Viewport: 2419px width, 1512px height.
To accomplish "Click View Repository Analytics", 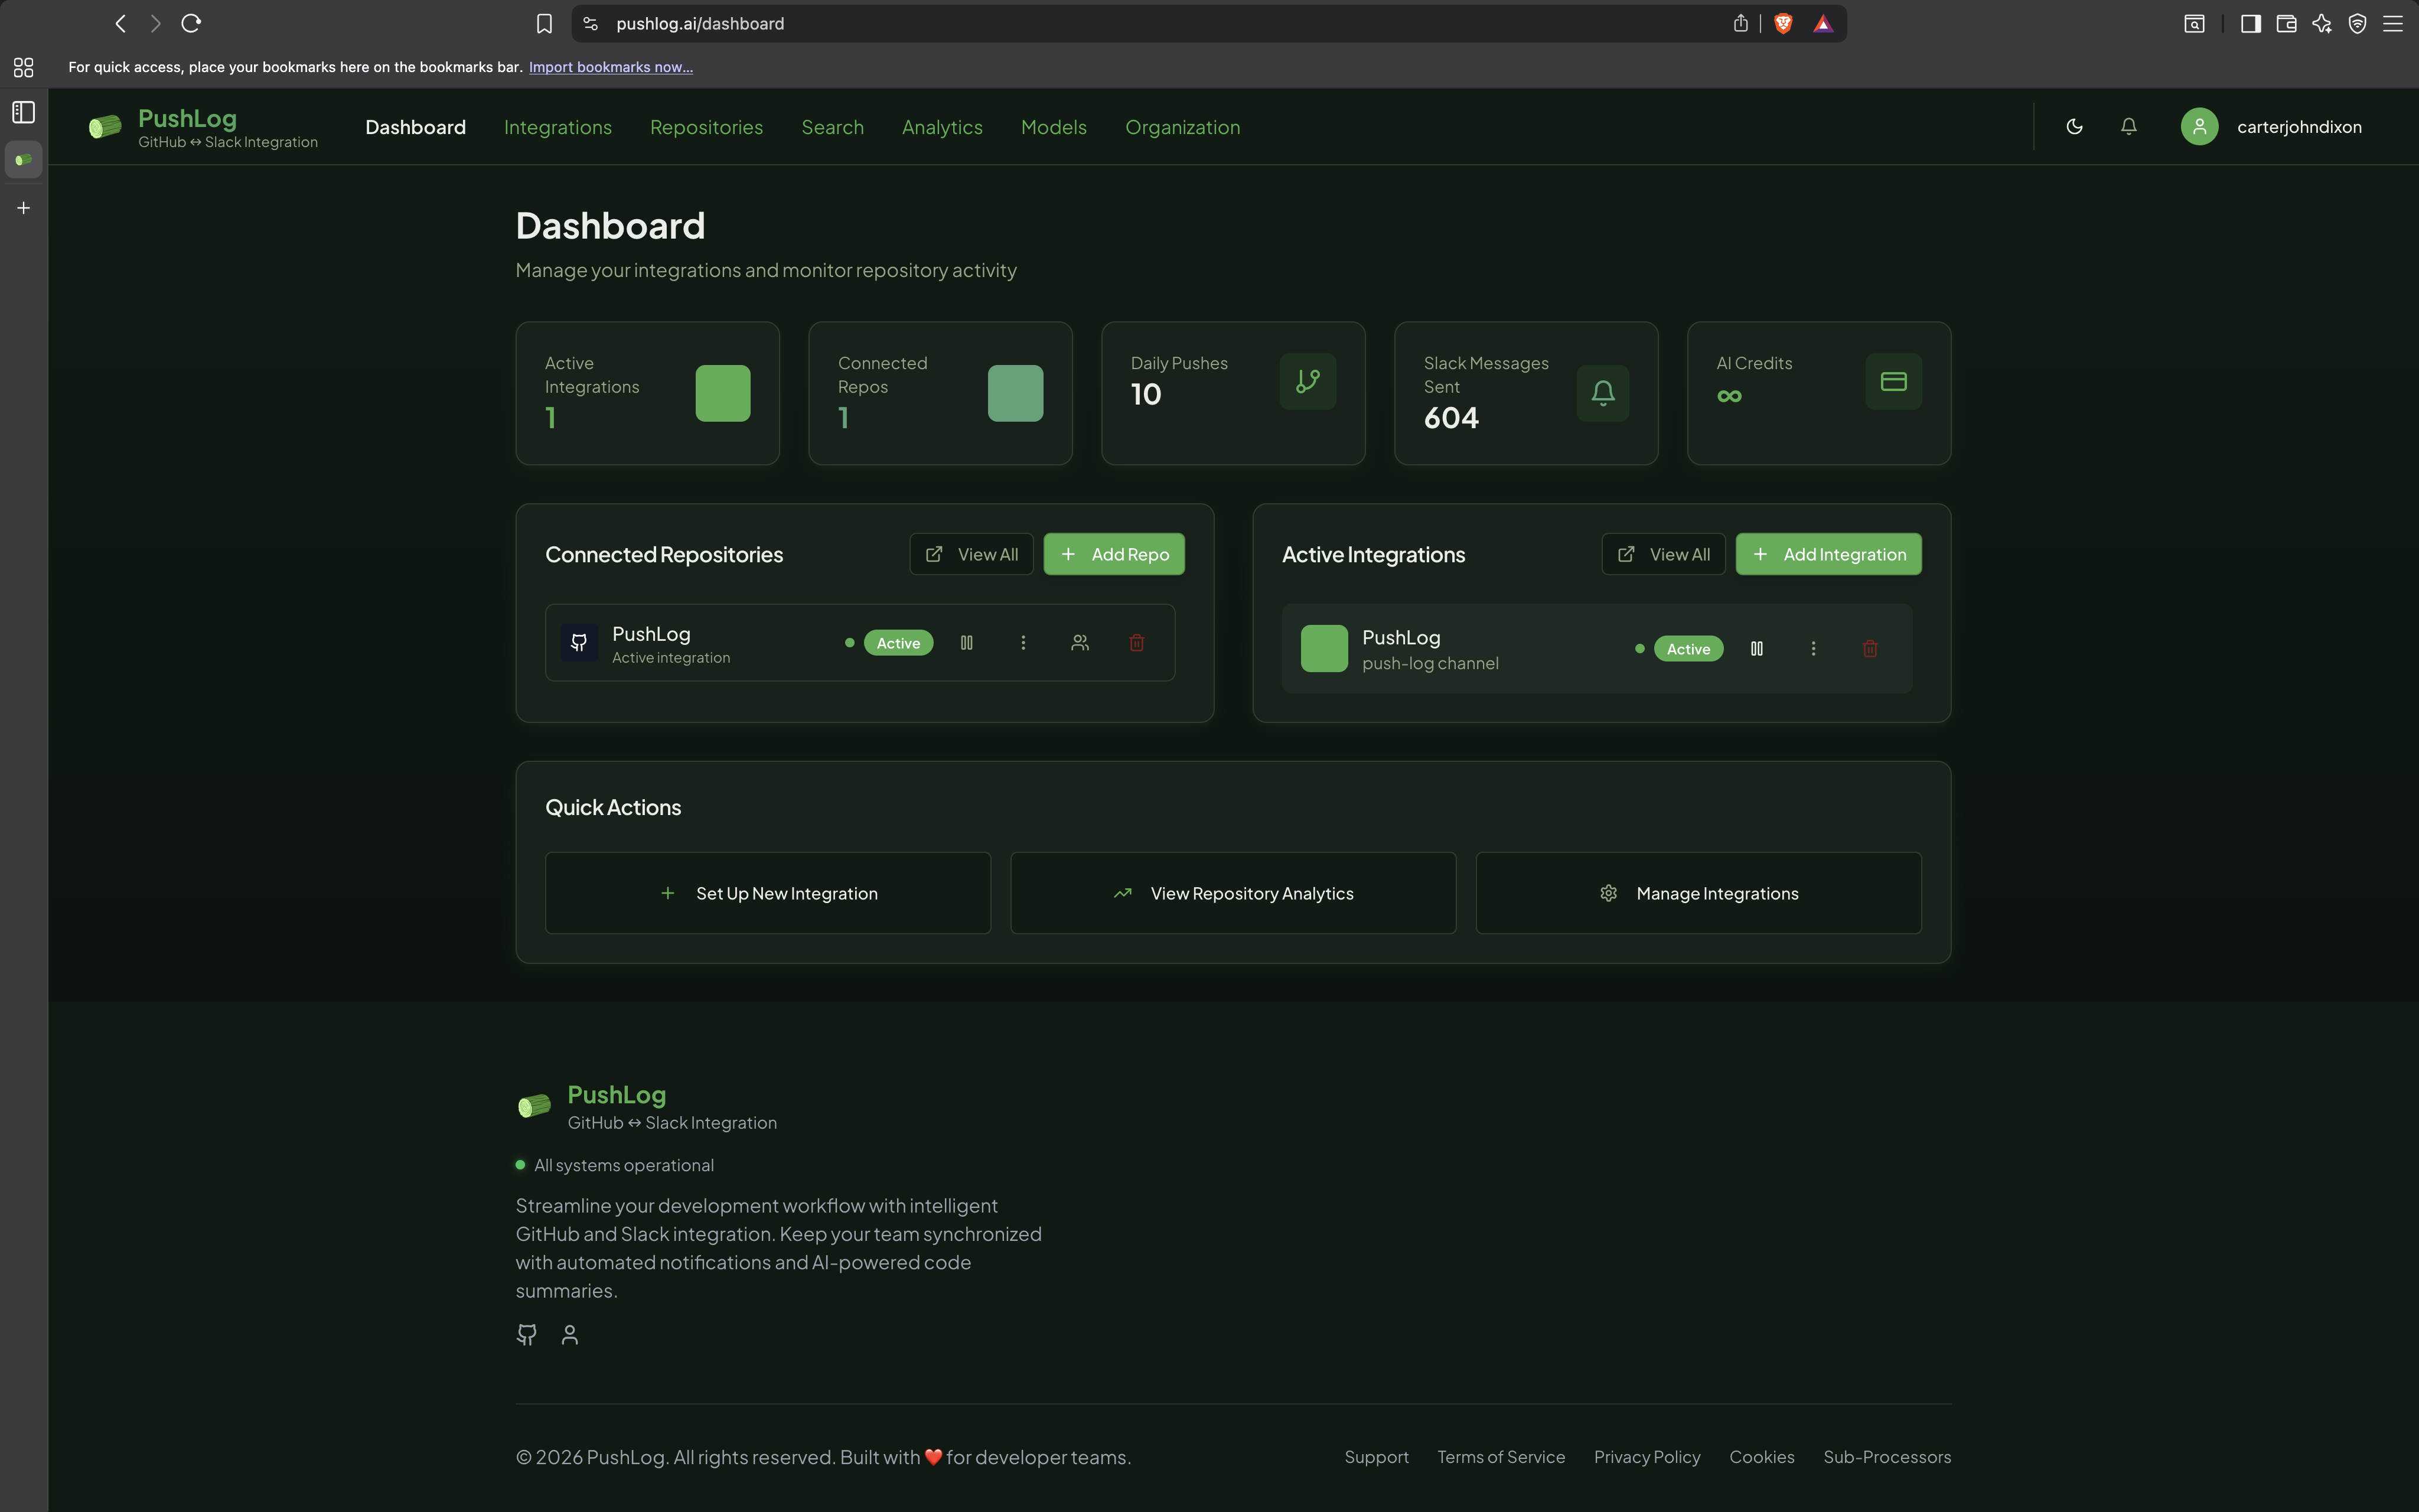I will click(x=1234, y=893).
